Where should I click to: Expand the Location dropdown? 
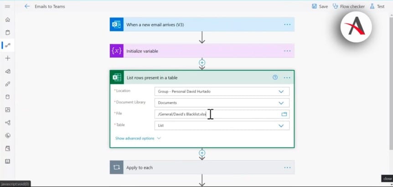click(281, 92)
